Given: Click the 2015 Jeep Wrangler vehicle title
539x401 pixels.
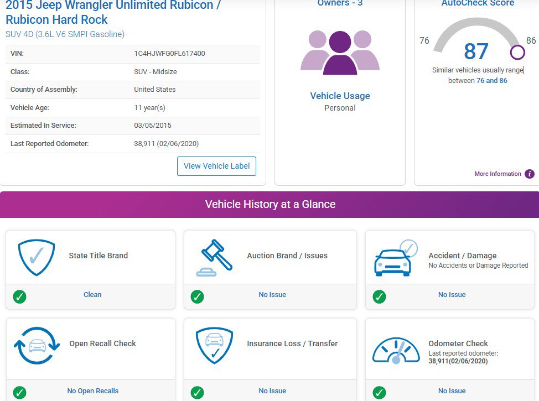Looking at the screenshot, I should pyautogui.click(x=113, y=12).
